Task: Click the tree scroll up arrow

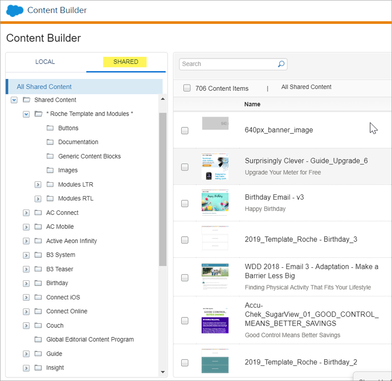Action: point(163,99)
